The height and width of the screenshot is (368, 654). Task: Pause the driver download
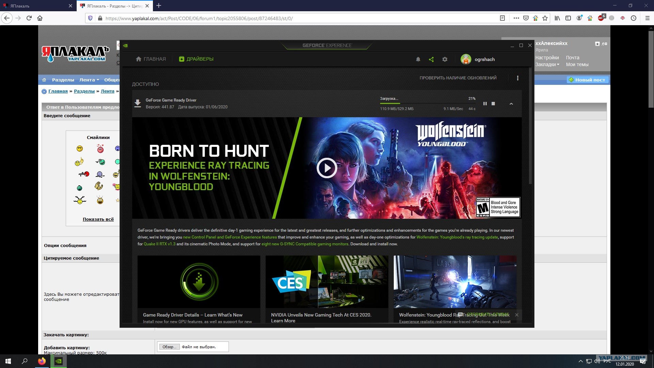click(485, 104)
